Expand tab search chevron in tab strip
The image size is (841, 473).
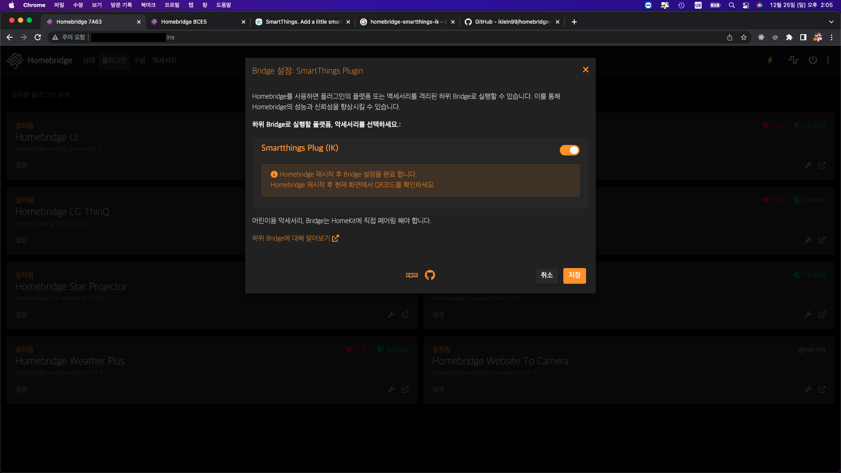tap(831, 22)
